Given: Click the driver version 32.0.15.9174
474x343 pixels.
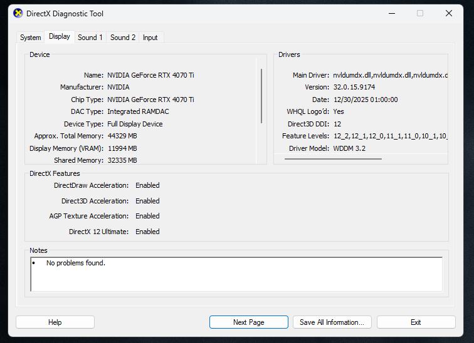Looking at the screenshot, I should point(354,87).
